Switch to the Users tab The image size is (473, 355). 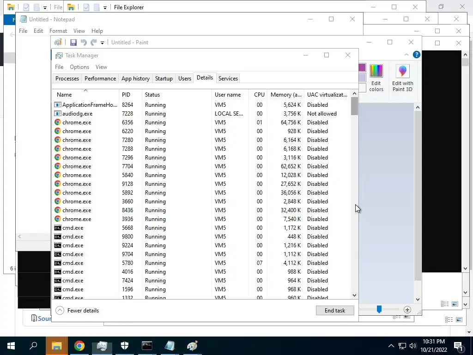click(x=185, y=79)
